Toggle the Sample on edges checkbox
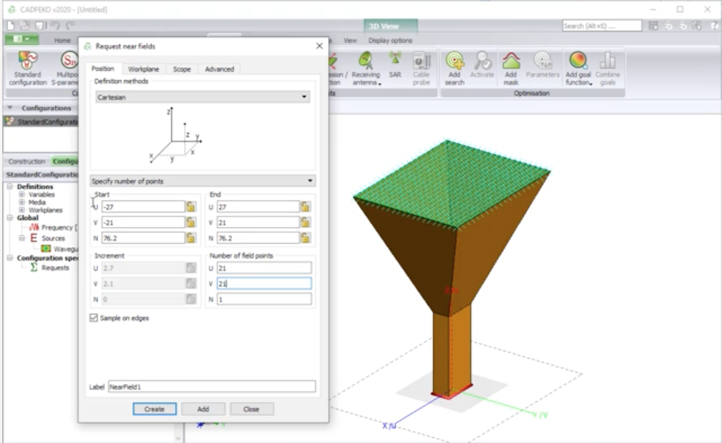The height and width of the screenshot is (443, 722). (93, 318)
